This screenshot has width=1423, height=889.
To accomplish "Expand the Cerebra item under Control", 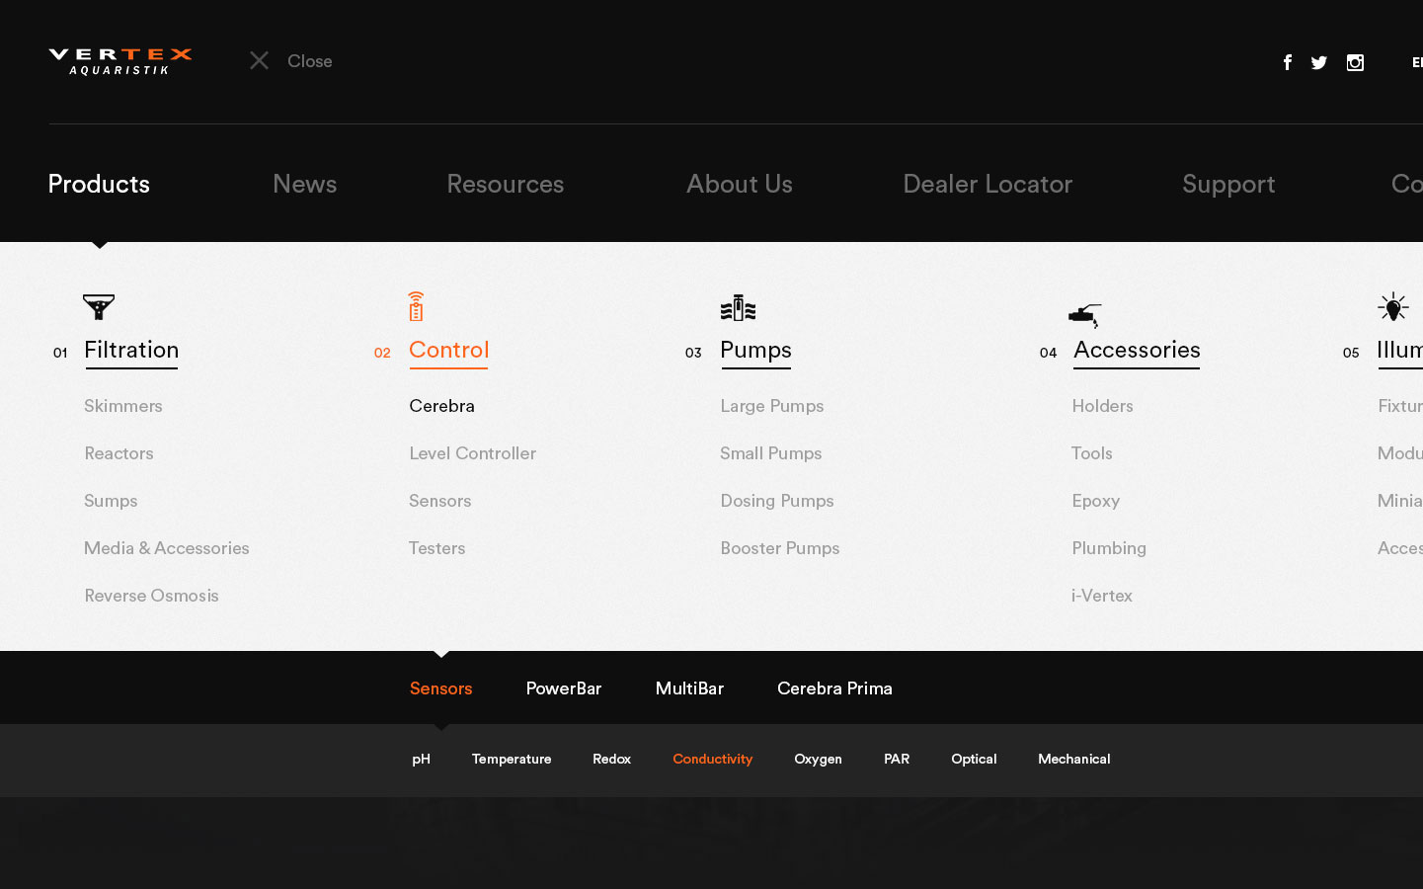I will pyautogui.click(x=441, y=406).
